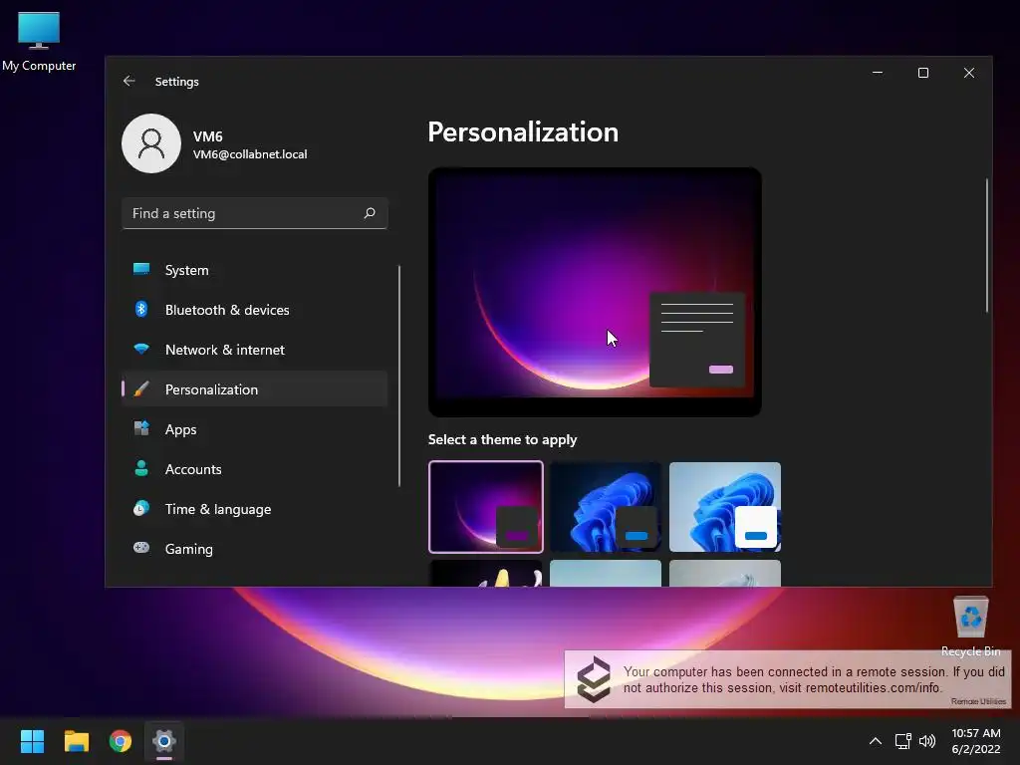1020x765 pixels.
Task: Open the My Computer desktop icon
Action: pyautogui.click(x=39, y=41)
